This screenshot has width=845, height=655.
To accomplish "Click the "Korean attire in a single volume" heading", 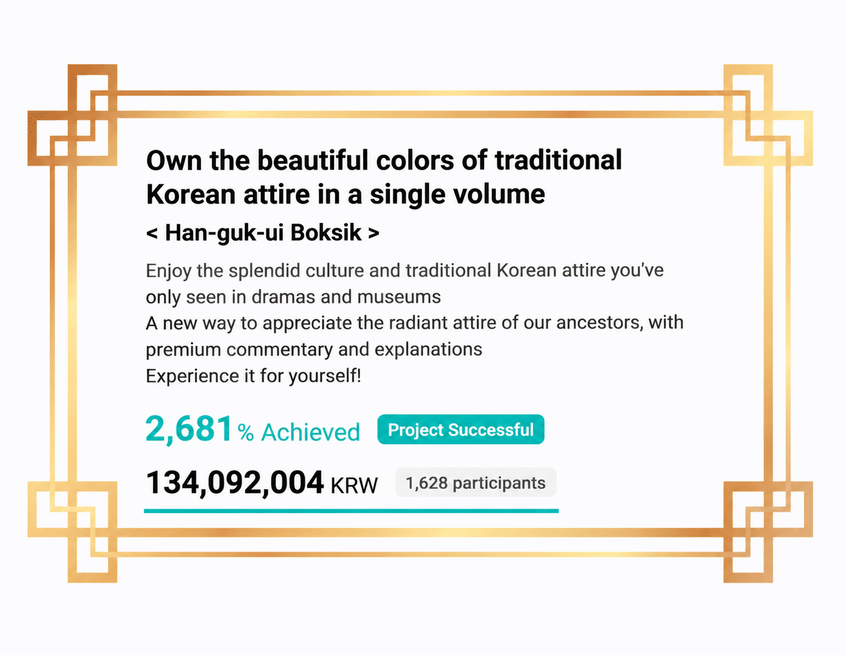I will click(346, 194).
